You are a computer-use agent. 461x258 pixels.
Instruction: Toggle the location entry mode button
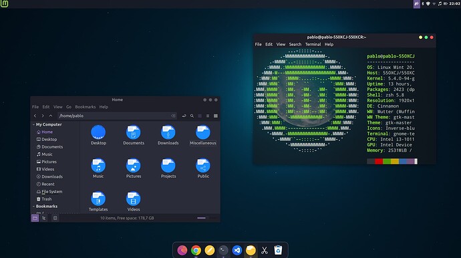[x=184, y=116]
